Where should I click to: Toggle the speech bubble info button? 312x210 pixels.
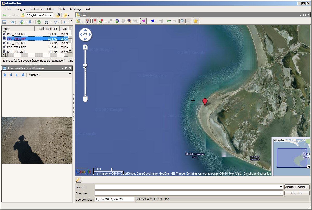[x=182, y=21]
